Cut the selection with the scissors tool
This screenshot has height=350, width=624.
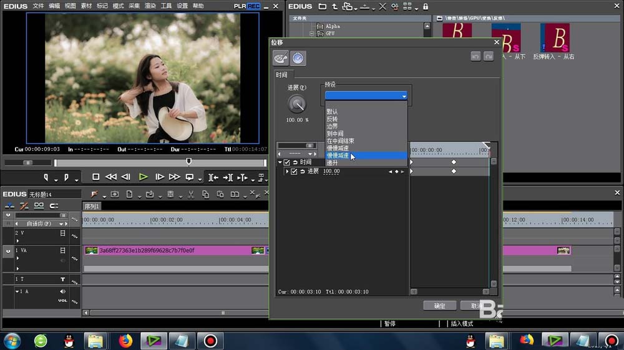(191, 194)
